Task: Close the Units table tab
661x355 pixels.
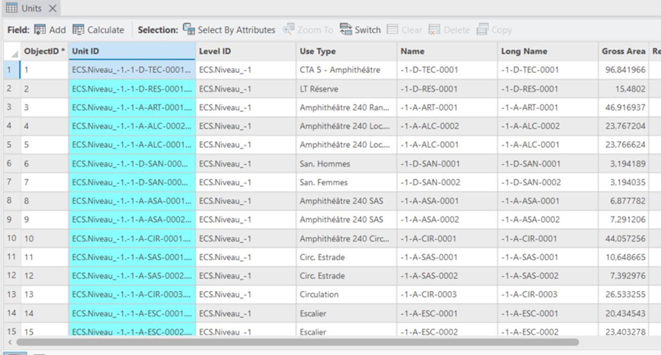Action: pos(52,8)
